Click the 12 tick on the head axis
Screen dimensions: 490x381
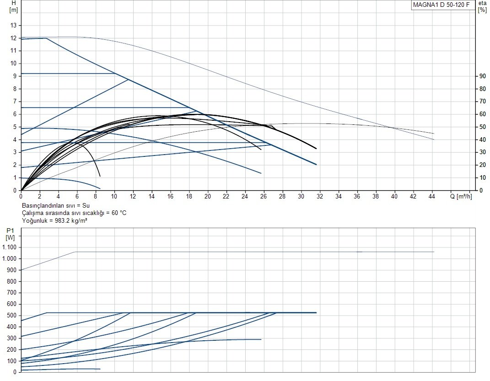(x=13, y=38)
